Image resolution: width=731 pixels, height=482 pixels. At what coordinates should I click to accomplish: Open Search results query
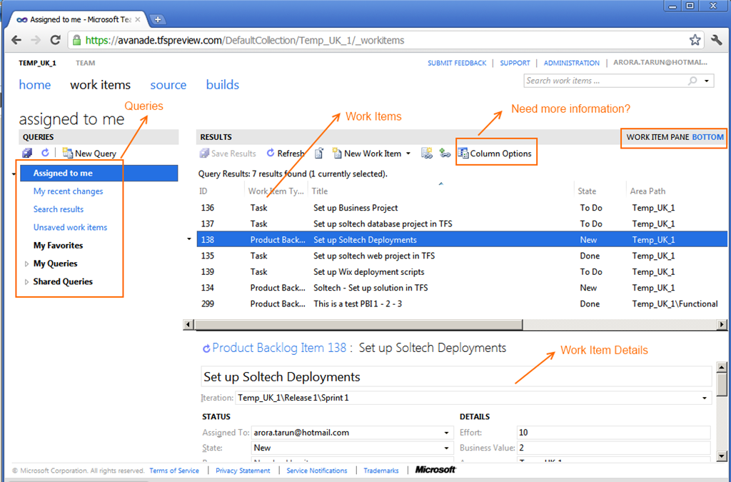click(59, 209)
